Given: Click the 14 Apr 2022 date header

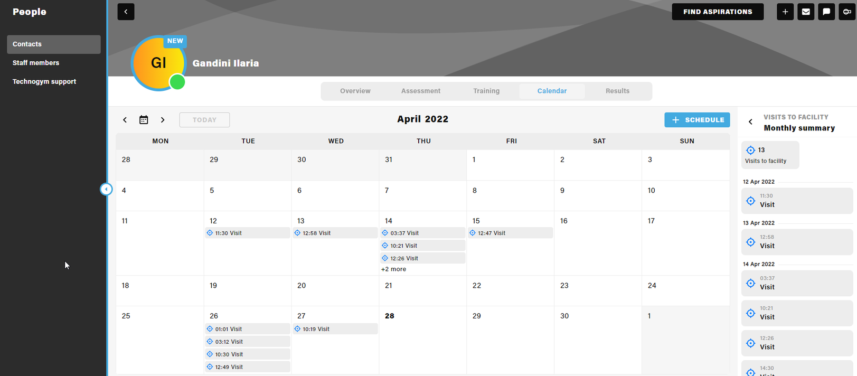Looking at the screenshot, I should point(759,264).
